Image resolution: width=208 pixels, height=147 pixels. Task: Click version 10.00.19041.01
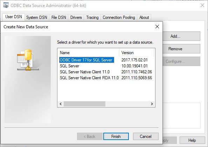134,66
